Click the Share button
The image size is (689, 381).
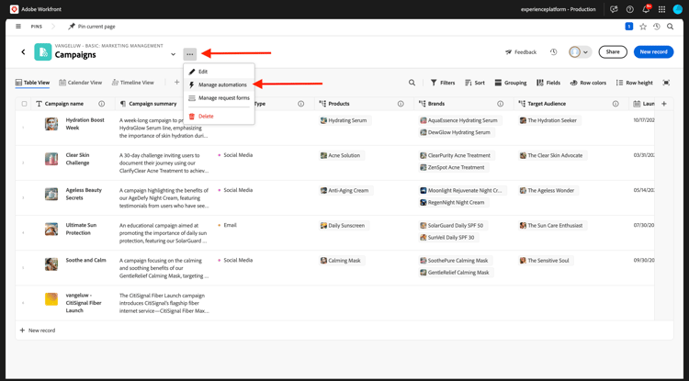click(x=613, y=51)
